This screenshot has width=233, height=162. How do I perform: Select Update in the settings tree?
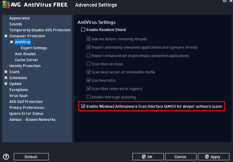pyautogui.click(x=16, y=84)
